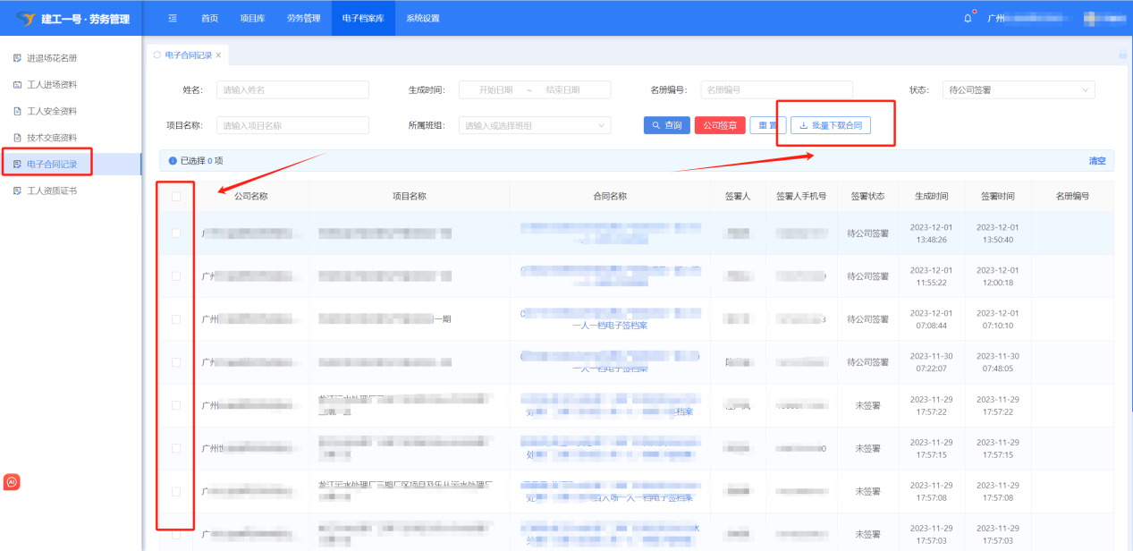The image size is (1133, 551).
Task: Open the 所属班组 dropdown
Action: tap(534, 126)
